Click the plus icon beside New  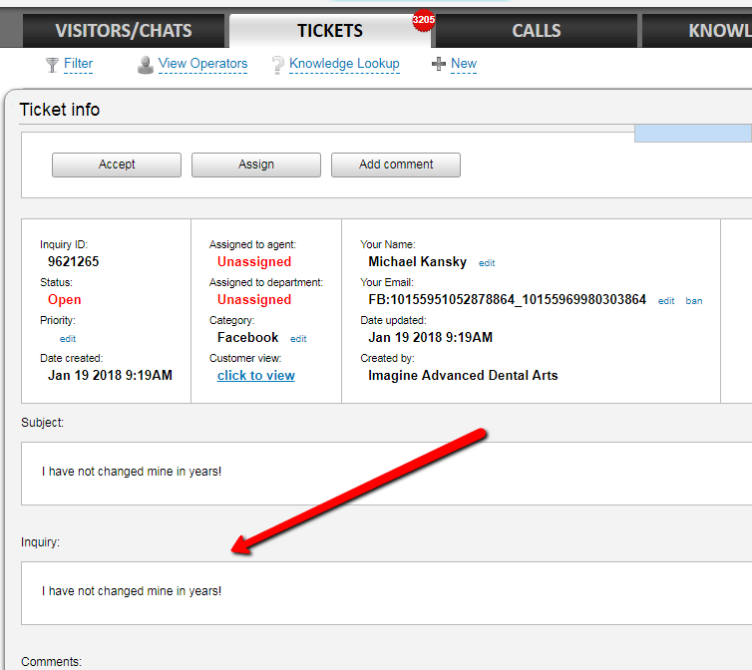[x=438, y=65]
